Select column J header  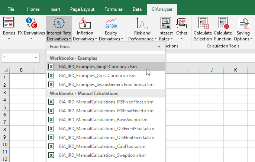[x=212, y=70]
